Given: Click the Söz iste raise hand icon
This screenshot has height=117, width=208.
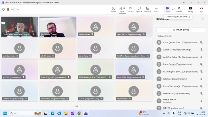Looking at the screenshot, I should 131,9.
